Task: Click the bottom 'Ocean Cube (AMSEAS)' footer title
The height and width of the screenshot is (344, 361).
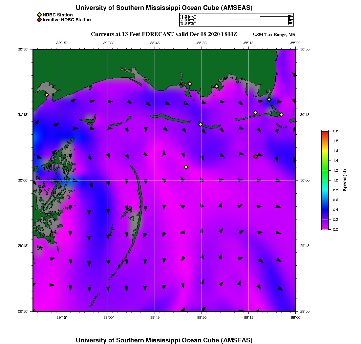Action: 164,340
